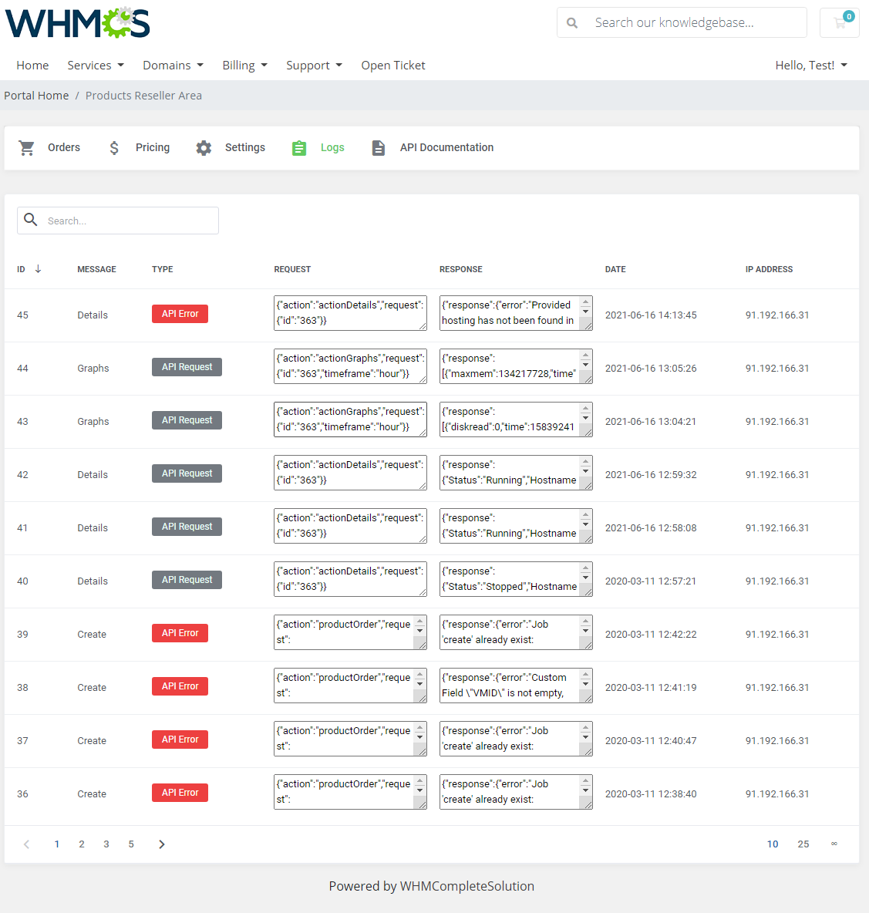The width and height of the screenshot is (869, 913).
Task: Show 10 entries per page
Action: [773, 844]
